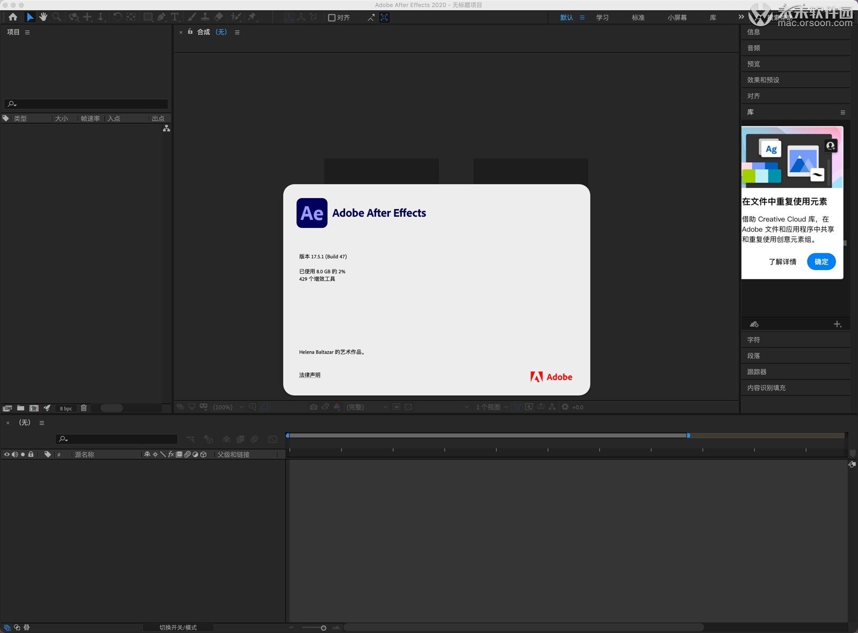
Task: Open the resolution (完整) dropdown
Action: pos(366,407)
